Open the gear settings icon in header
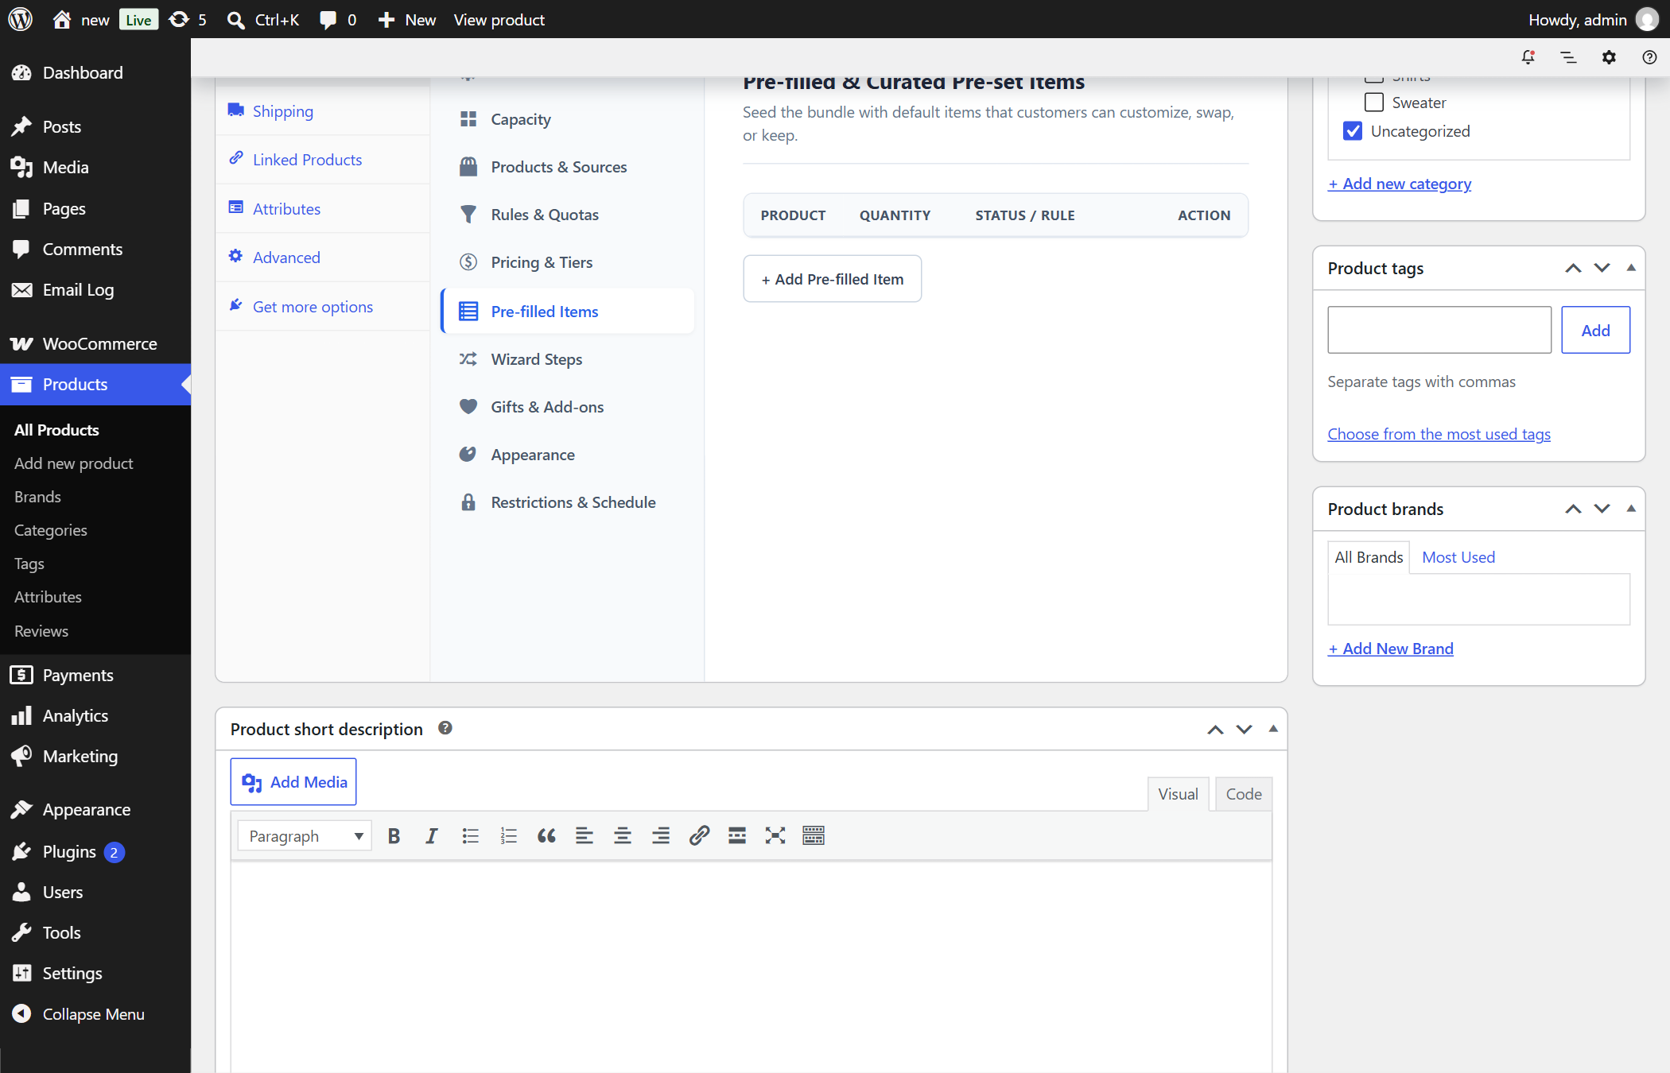 point(1609,57)
